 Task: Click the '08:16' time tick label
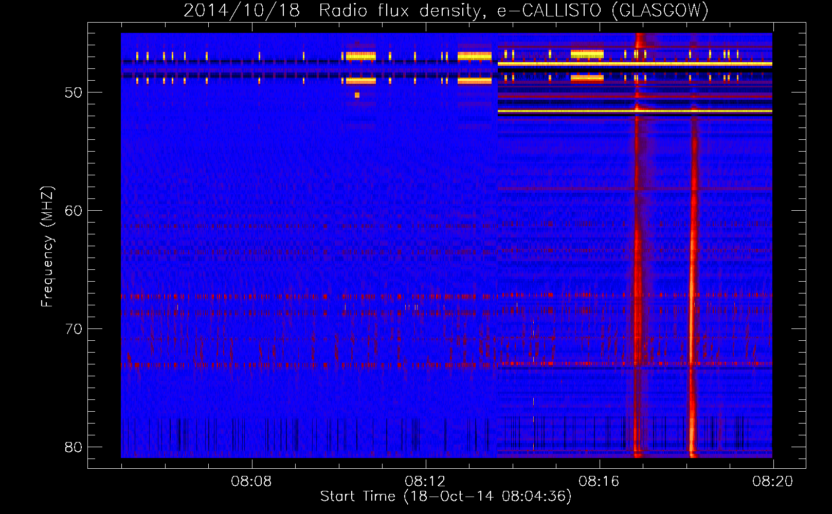(x=599, y=482)
